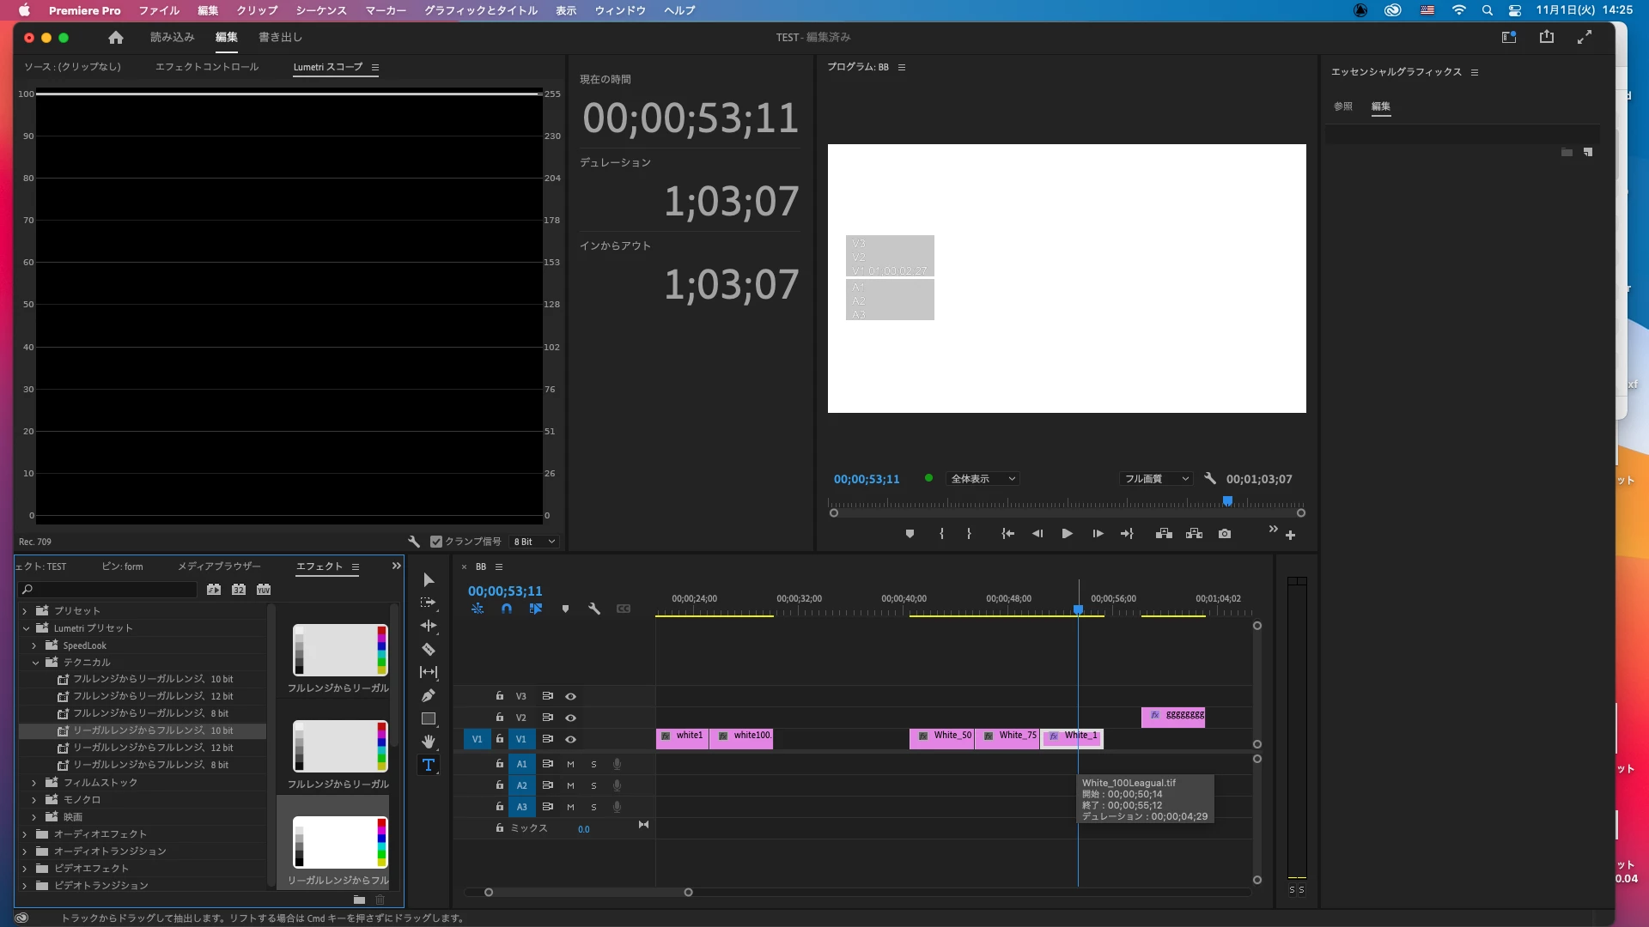The image size is (1649, 927).
Task: Toggle lock on track V3
Action: pos(499,696)
